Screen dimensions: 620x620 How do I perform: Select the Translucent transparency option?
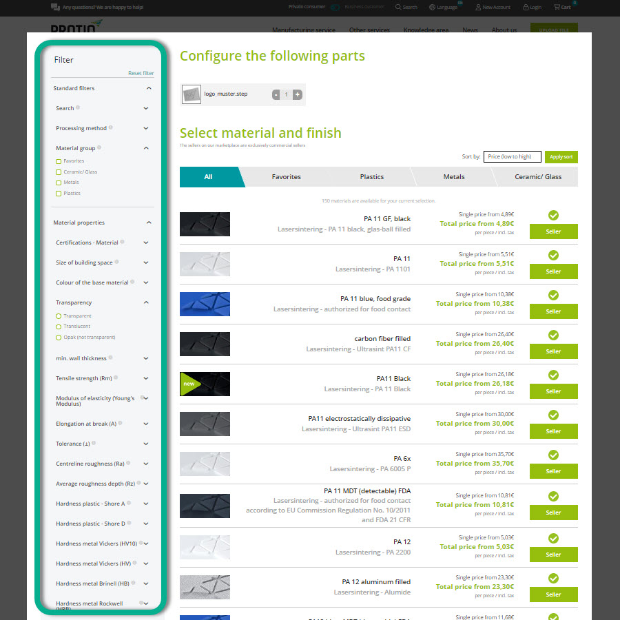(x=59, y=327)
